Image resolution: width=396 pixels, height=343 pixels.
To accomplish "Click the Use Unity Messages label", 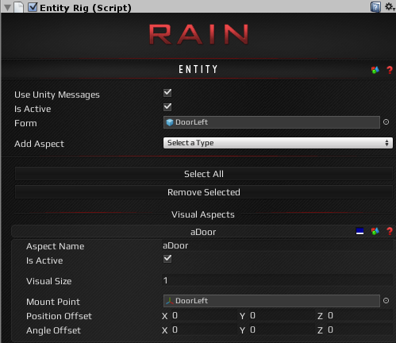I will coord(57,94).
